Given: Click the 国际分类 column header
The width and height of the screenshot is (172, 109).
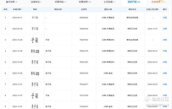Looking at the screenshot, I should pos(108,9).
